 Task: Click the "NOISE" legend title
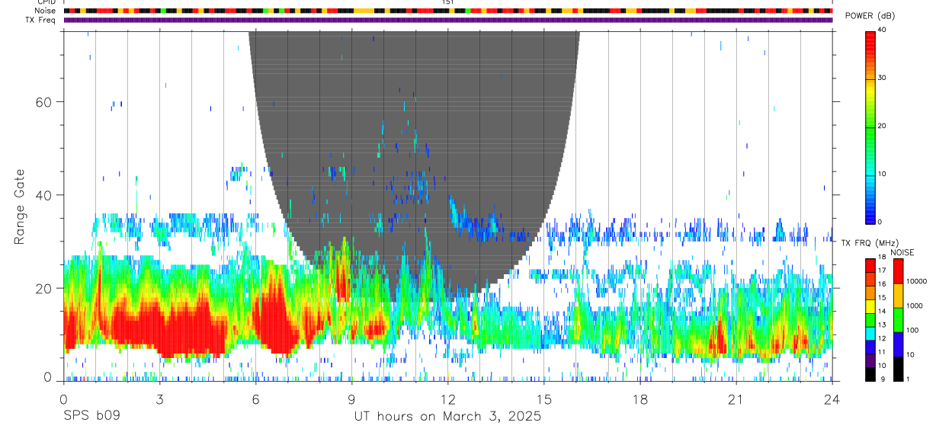coord(902,252)
